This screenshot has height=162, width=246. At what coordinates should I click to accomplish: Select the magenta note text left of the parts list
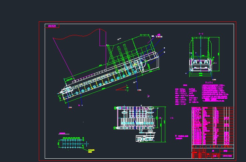[x=182, y=137]
